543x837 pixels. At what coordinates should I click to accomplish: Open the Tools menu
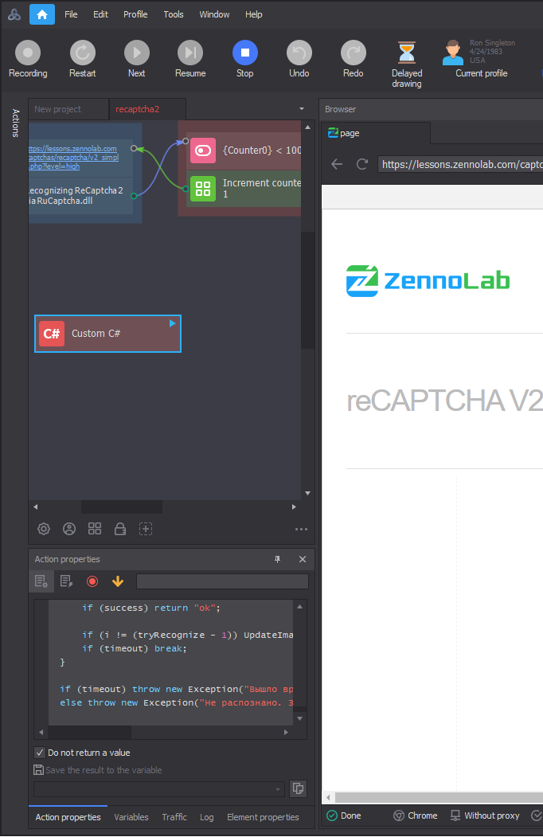(x=174, y=14)
